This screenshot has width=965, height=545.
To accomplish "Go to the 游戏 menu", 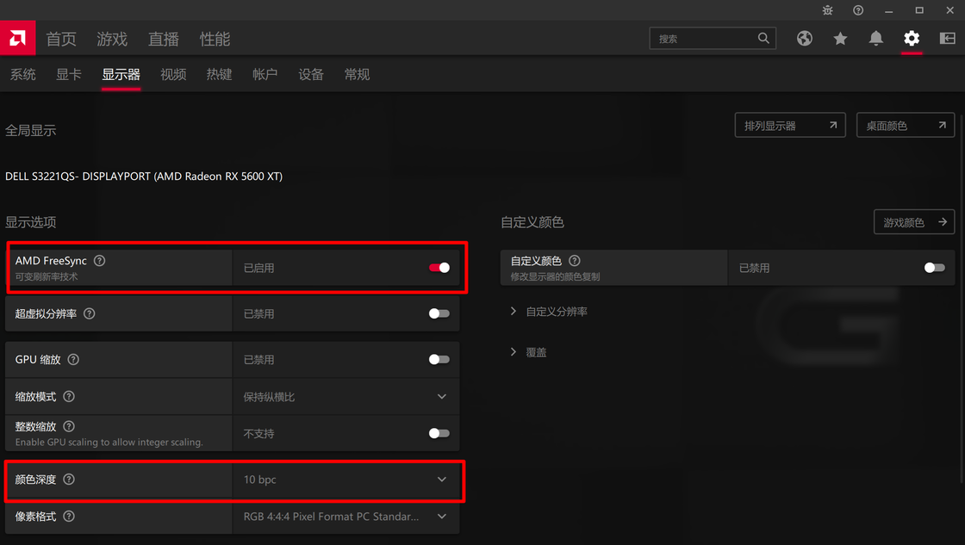I will (x=112, y=39).
